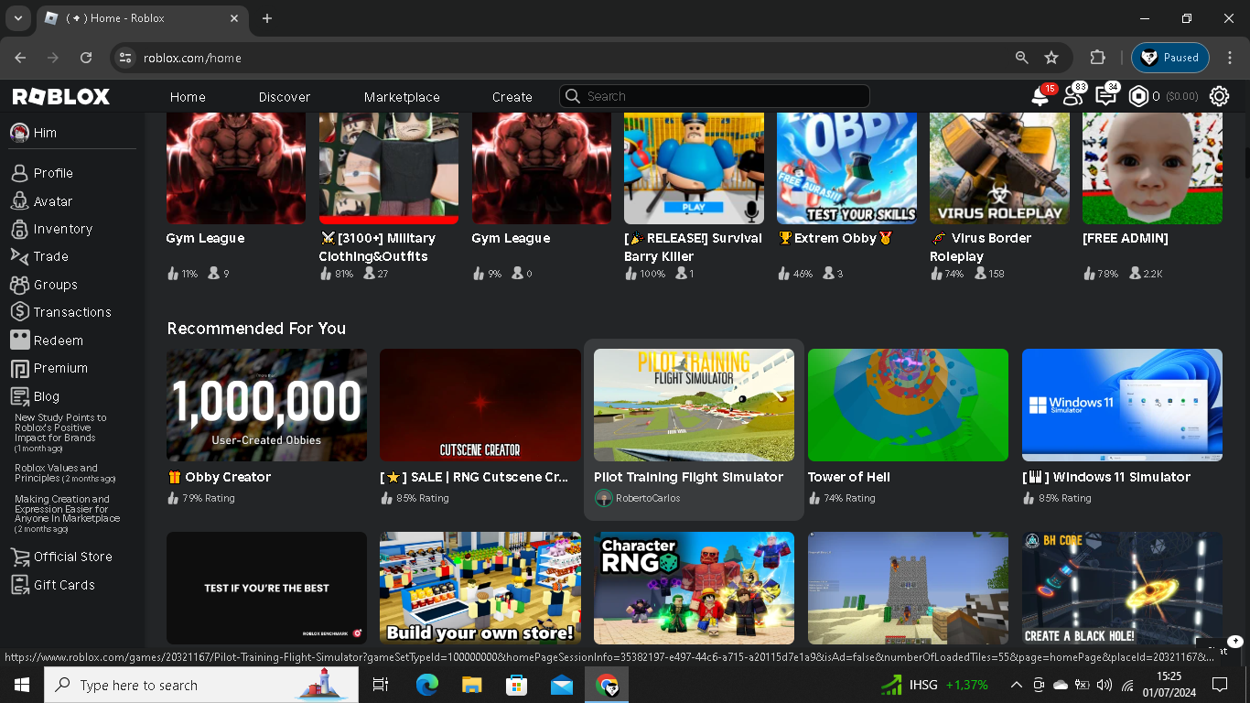This screenshot has width=1250, height=703.
Task: Open the Chrome three-dot menu
Action: pos(1230,58)
